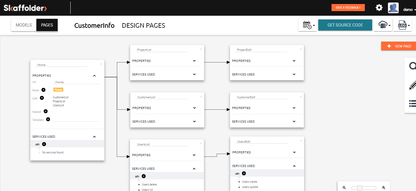Screen dimensions: 416x191
Task: Add a link on Home page
Action: (42, 98)
